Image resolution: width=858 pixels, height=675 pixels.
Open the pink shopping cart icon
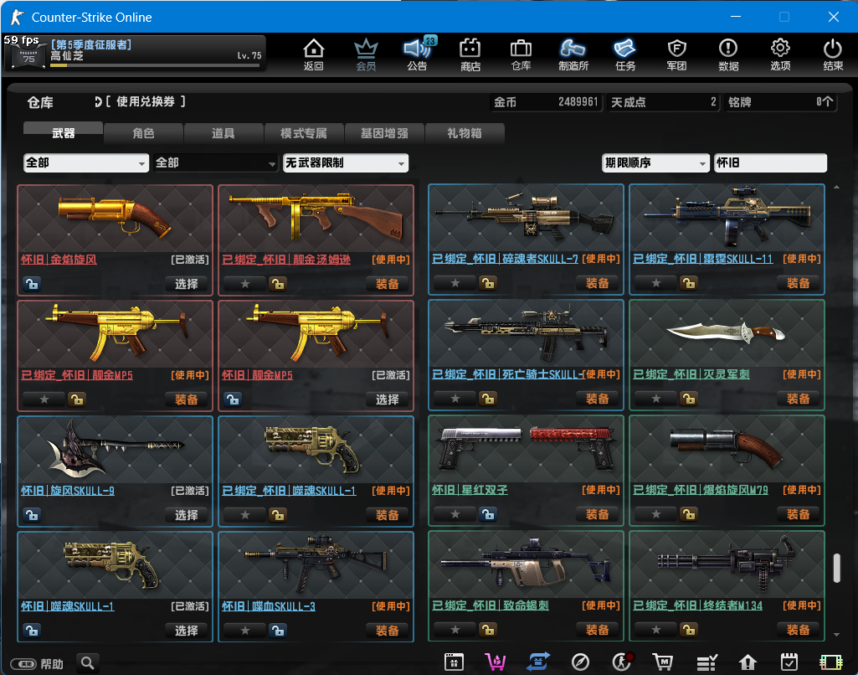(x=496, y=662)
